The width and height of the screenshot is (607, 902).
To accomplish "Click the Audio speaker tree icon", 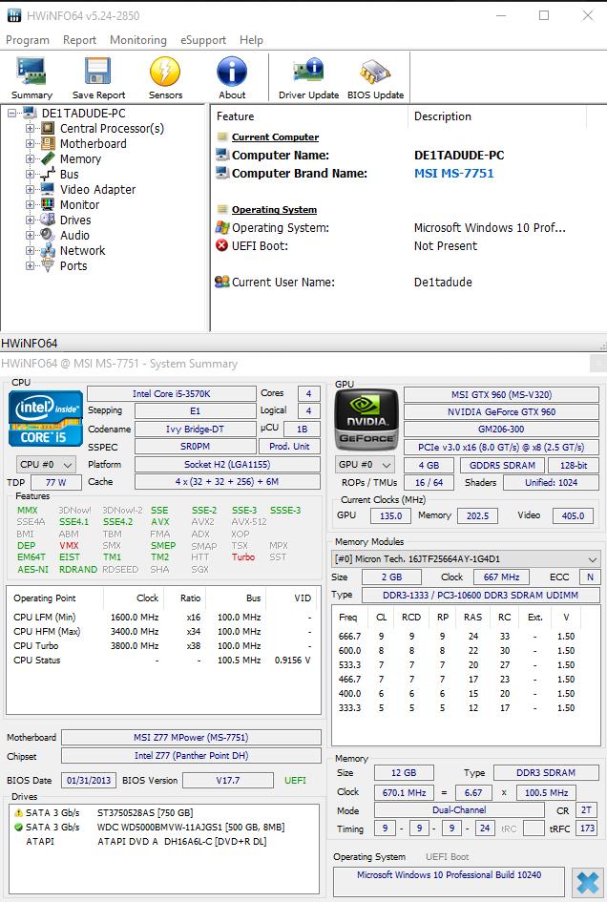I will [x=49, y=235].
